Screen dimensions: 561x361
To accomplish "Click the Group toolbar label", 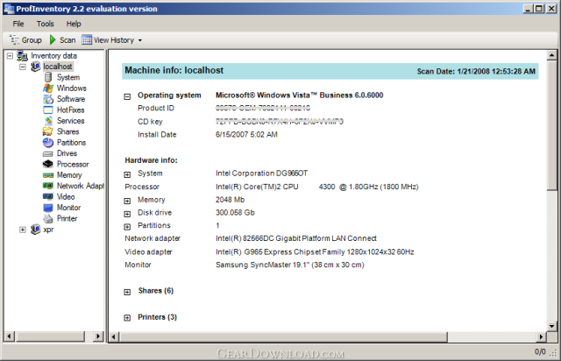I will coord(32,40).
